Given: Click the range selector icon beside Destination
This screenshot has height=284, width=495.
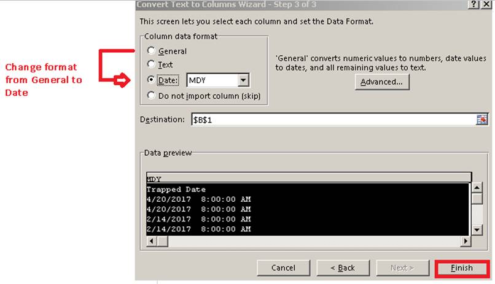Looking at the screenshot, I should [x=481, y=120].
